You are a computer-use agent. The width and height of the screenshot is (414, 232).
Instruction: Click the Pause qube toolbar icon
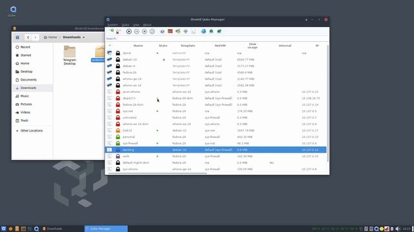136,32
